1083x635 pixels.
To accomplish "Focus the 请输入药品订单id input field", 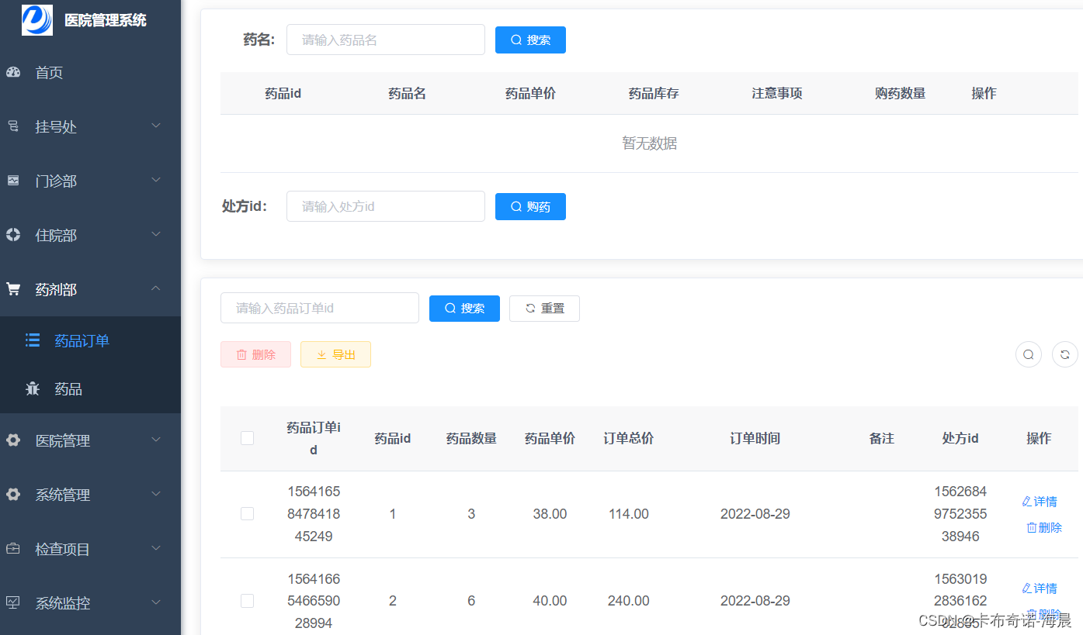I will [x=320, y=308].
